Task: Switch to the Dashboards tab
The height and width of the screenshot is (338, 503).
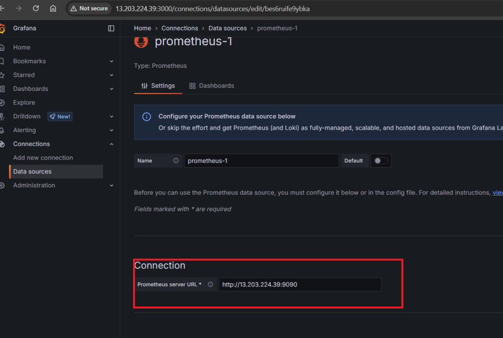Action: [211, 85]
